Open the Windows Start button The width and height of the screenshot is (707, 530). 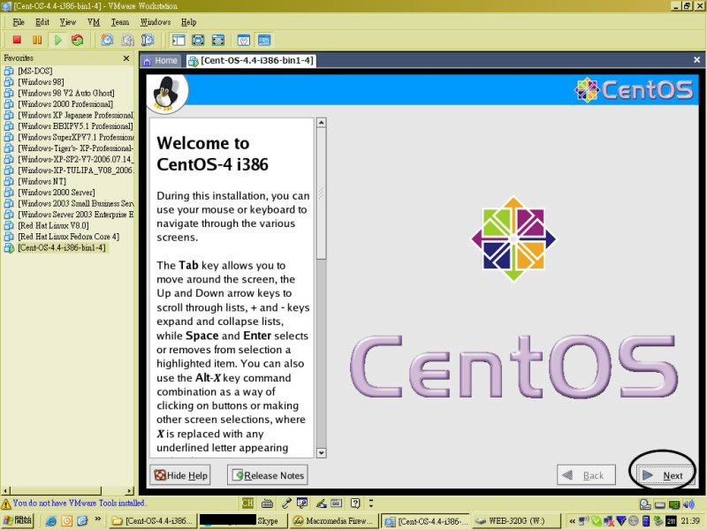click(18, 520)
